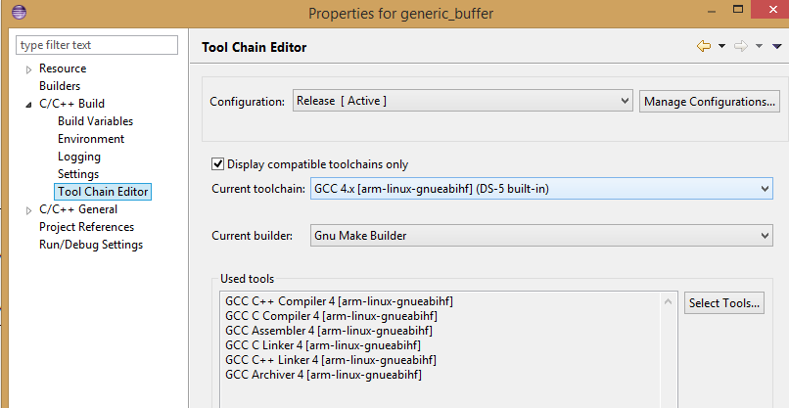789x408 pixels.
Task: Toggle Display compatible toolchains only checkbox
Action: (x=218, y=164)
